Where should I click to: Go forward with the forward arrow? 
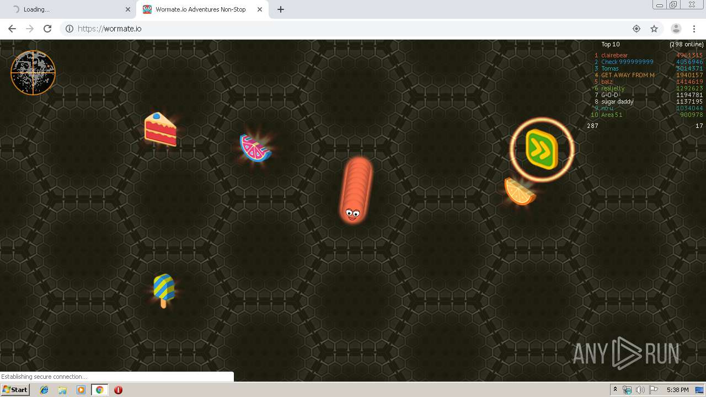(x=30, y=29)
